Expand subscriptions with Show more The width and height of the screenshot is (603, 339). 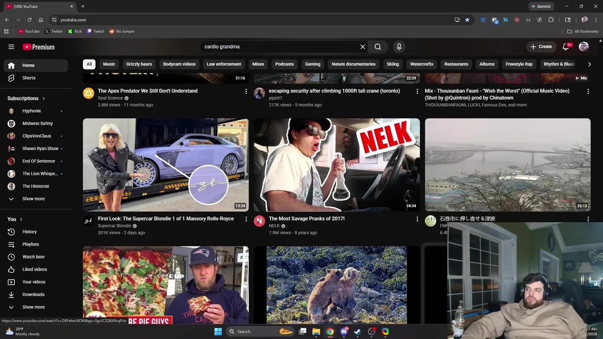(x=36, y=199)
